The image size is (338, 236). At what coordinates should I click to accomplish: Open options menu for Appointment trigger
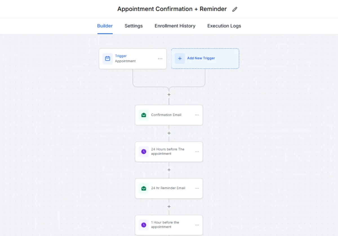click(x=160, y=59)
